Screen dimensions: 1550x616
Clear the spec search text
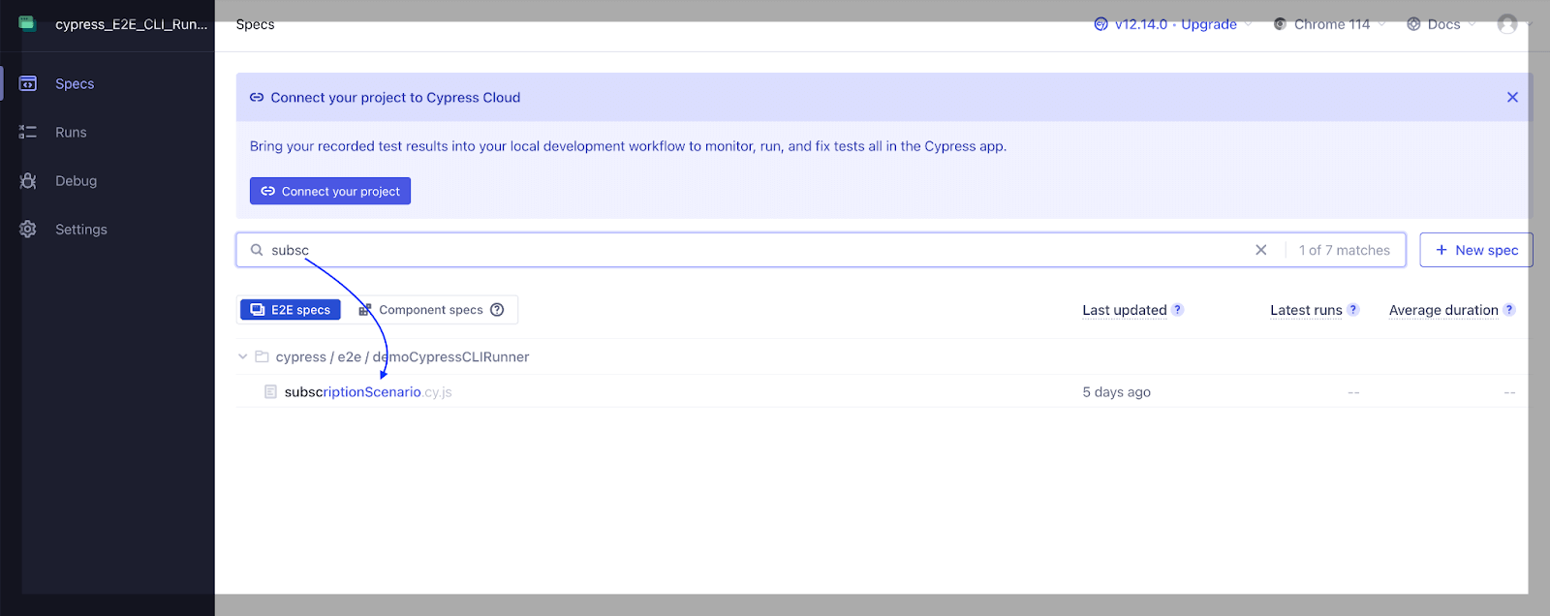click(x=1261, y=250)
